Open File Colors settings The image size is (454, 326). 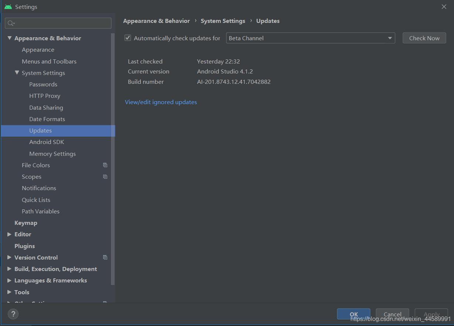(x=36, y=165)
